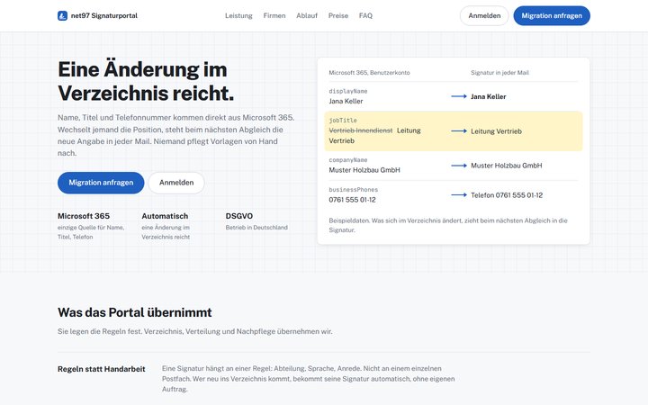This screenshot has width=648, height=405.
Task: Click the 'DSGVO' feature heading
Action: (x=238, y=216)
